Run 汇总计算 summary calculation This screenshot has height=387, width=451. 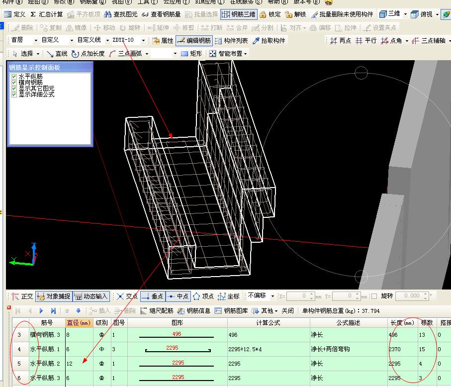(x=47, y=14)
